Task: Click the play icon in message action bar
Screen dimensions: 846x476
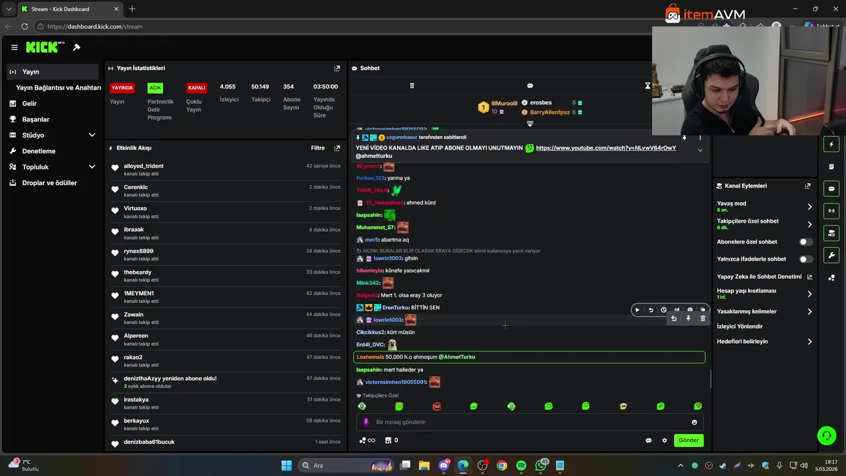Action: [x=637, y=310]
